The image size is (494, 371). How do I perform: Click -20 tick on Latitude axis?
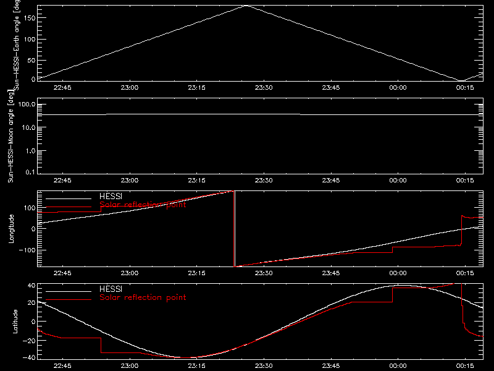[29, 341]
